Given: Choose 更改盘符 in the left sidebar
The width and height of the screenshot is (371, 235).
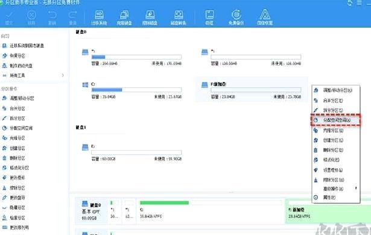Looking at the screenshot, I should click(13, 198).
